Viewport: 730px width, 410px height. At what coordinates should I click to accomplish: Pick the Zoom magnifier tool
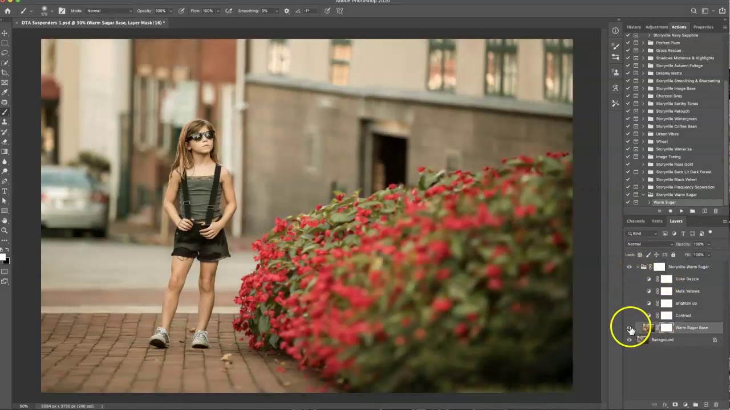[5, 231]
